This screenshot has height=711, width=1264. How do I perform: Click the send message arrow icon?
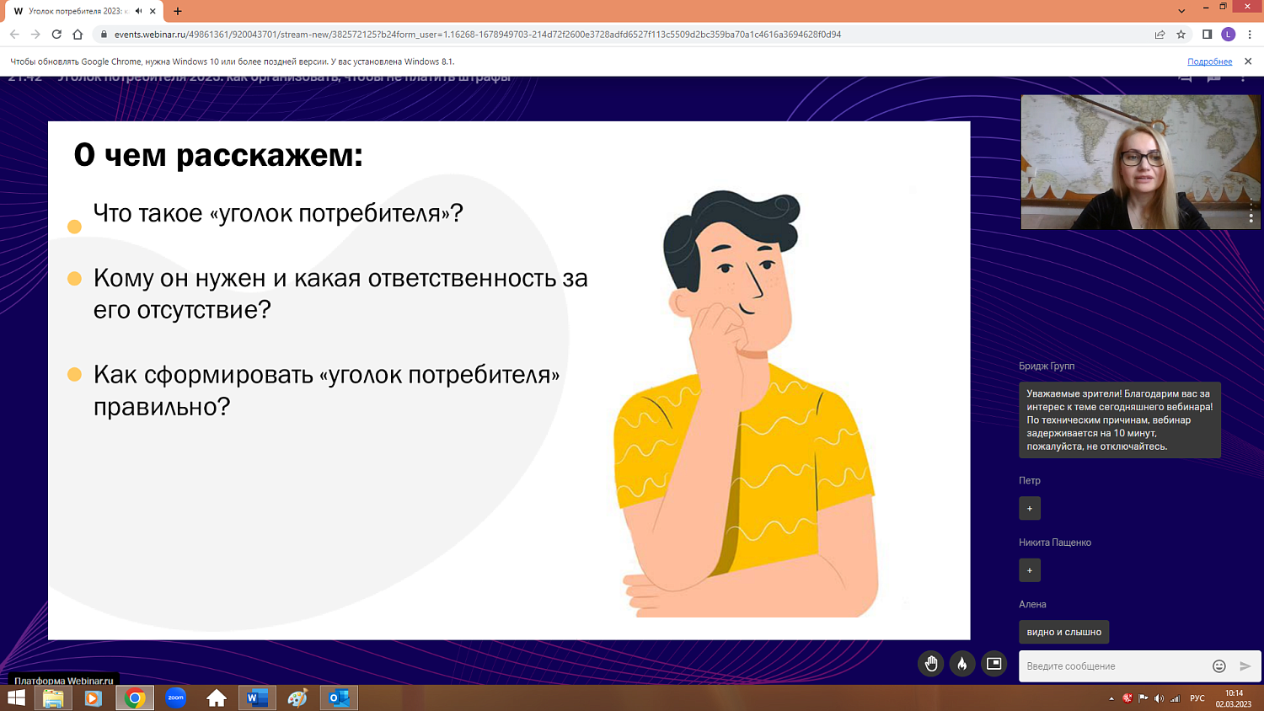pos(1245,666)
